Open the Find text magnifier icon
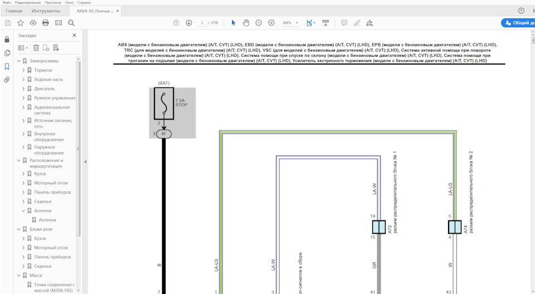Screen dimensions: 535x294 (71, 23)
